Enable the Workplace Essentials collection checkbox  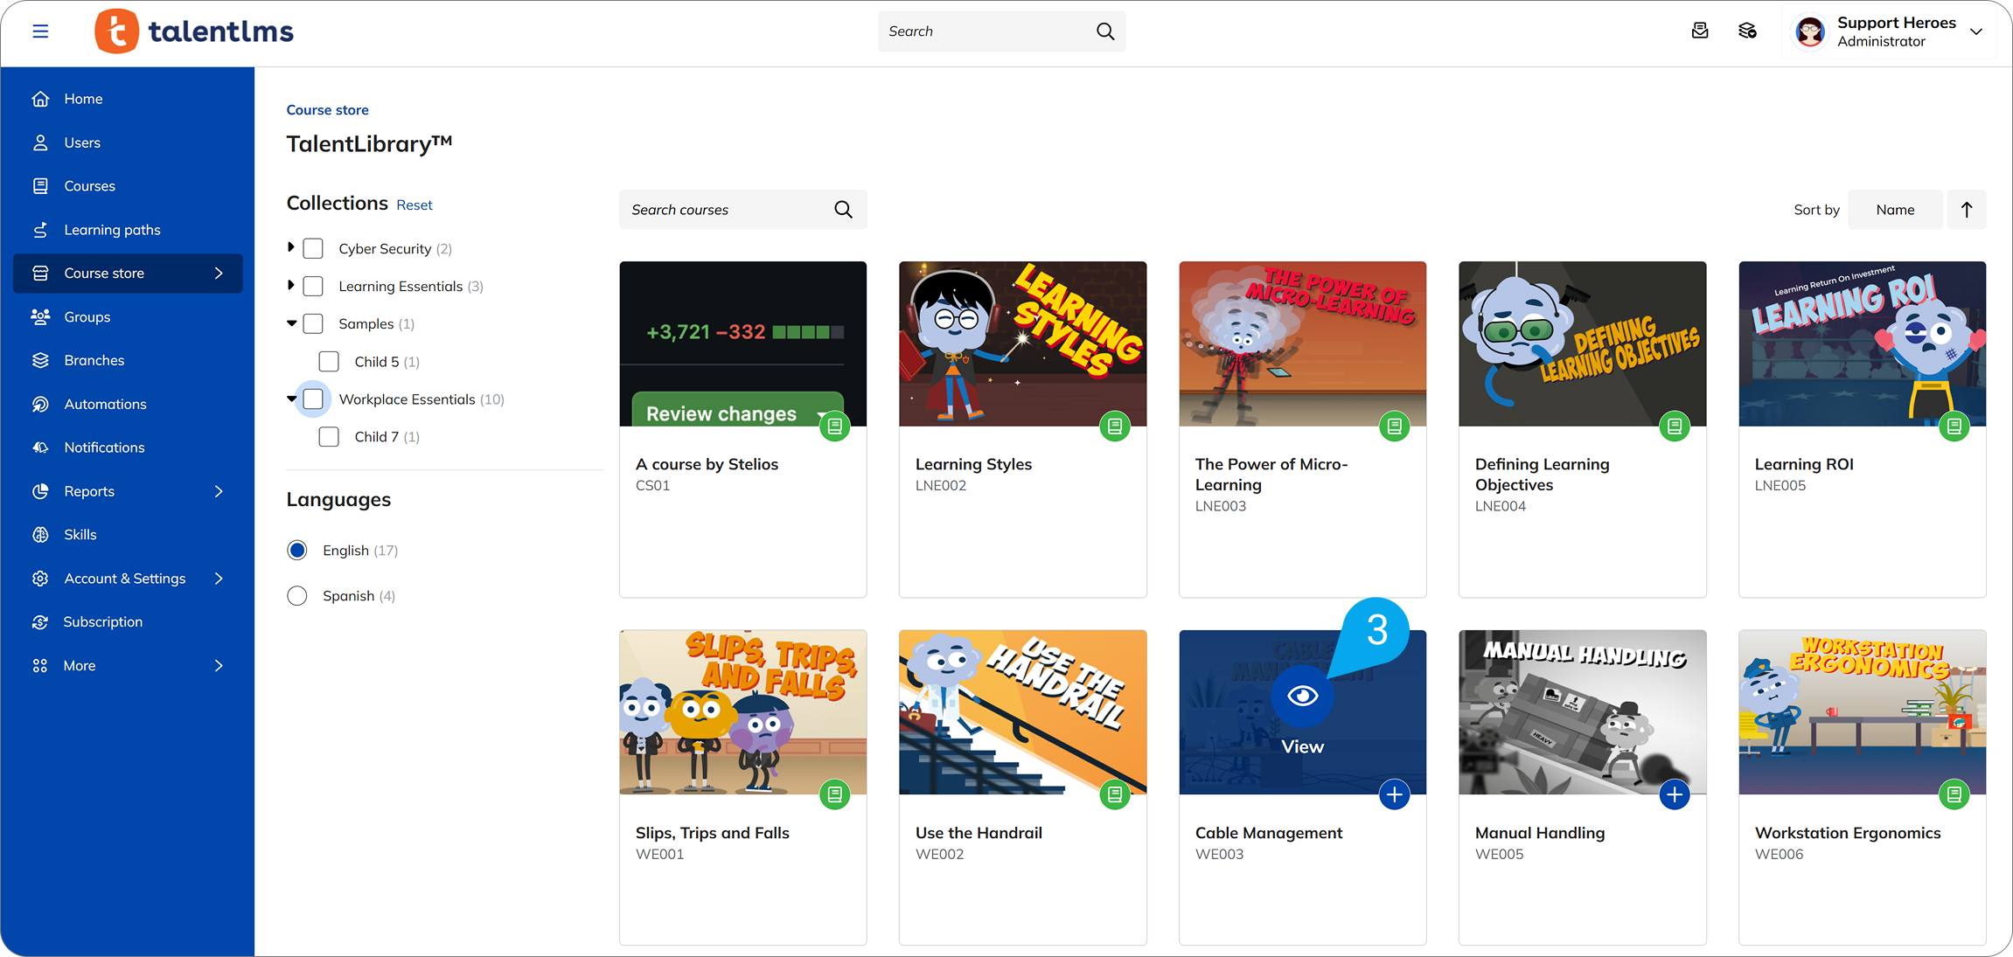(312, 399)
